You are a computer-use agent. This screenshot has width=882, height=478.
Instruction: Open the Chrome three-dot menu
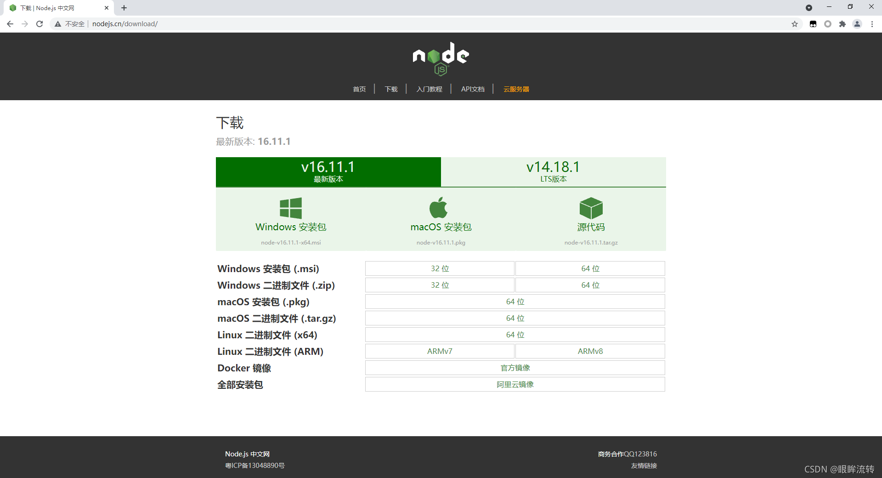[x=872, y=24]
